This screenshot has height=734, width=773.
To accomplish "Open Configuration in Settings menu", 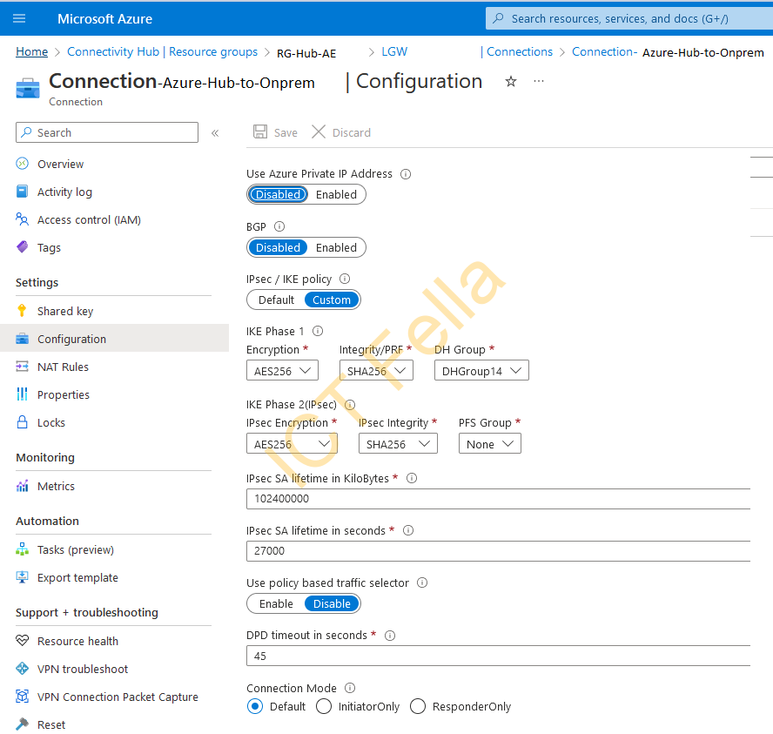I will (x=114, y=338).
